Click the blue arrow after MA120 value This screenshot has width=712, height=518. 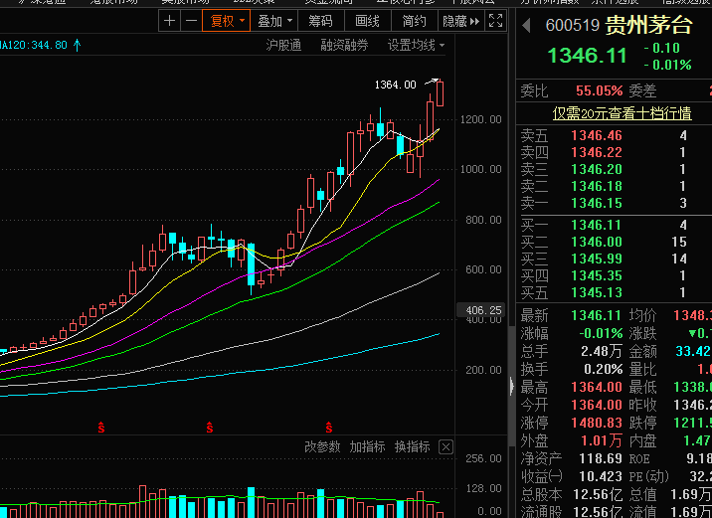[x=78, y=45]
